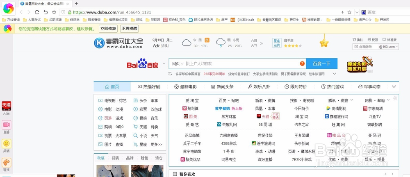Open the 天猫 sidebar shortcut
Viewport: 410px width, 177px height.
click(6, 108)
